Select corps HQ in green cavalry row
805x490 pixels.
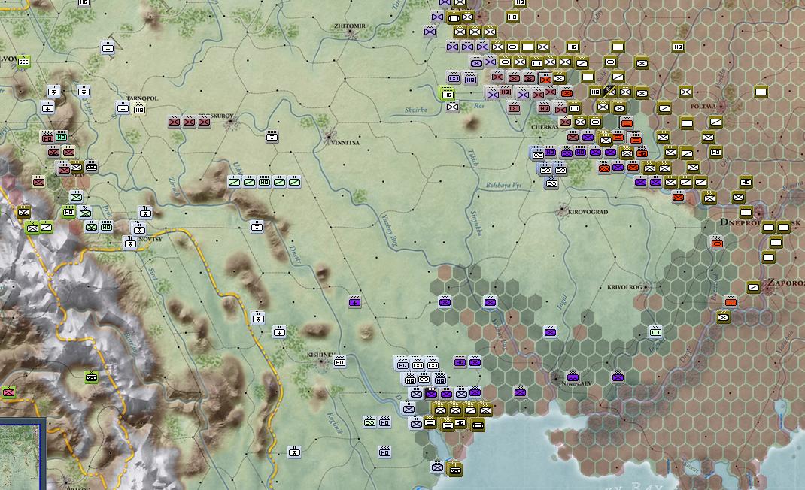point(264,182)
